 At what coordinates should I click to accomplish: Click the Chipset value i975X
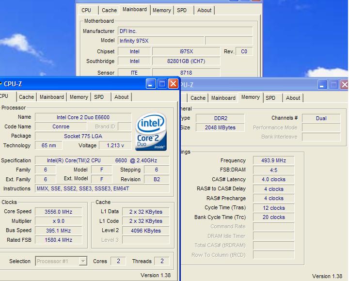tap(186, 51)
